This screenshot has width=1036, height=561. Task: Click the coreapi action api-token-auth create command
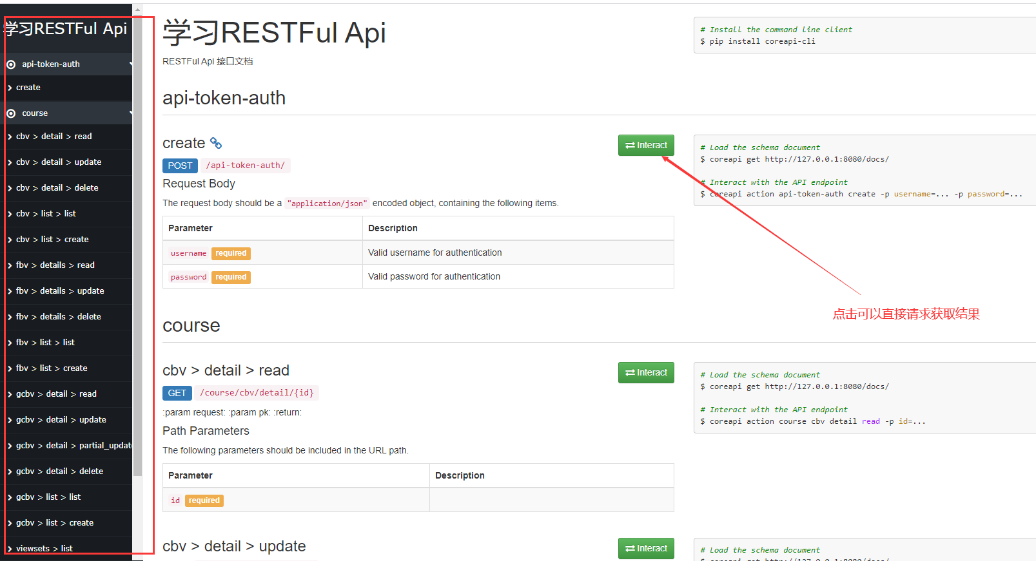(861, 194)
